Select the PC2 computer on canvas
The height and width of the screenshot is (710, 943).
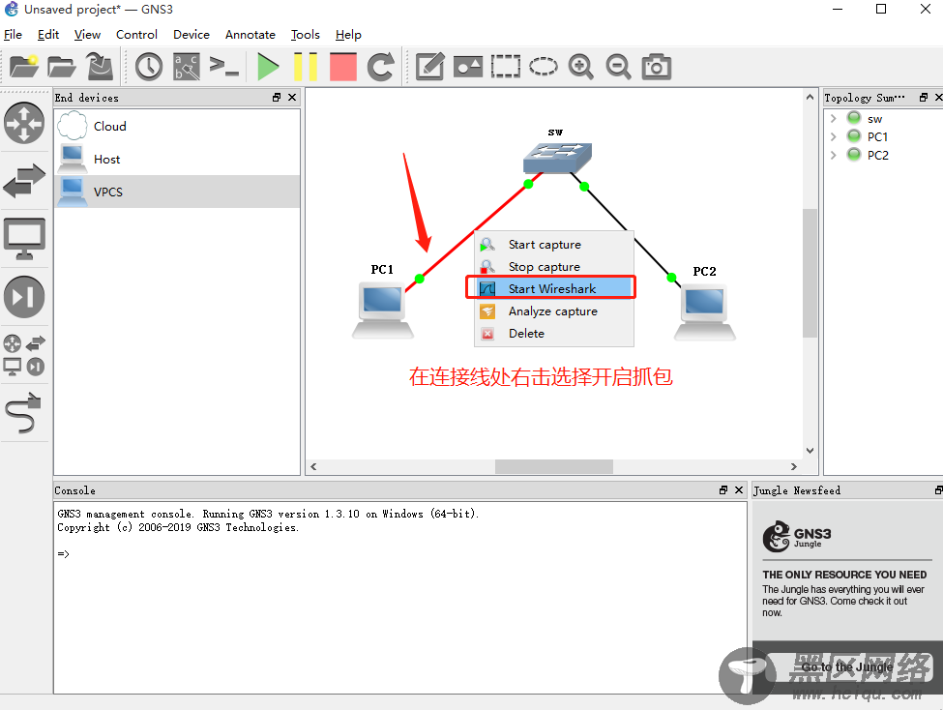click(705, 312)
